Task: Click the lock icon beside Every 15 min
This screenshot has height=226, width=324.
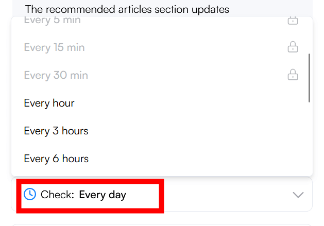Action: point(293,48)
